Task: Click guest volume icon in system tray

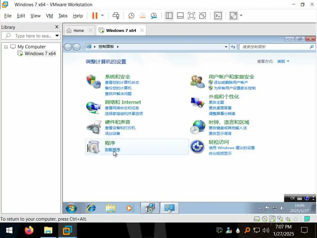Action: (282, 208)
